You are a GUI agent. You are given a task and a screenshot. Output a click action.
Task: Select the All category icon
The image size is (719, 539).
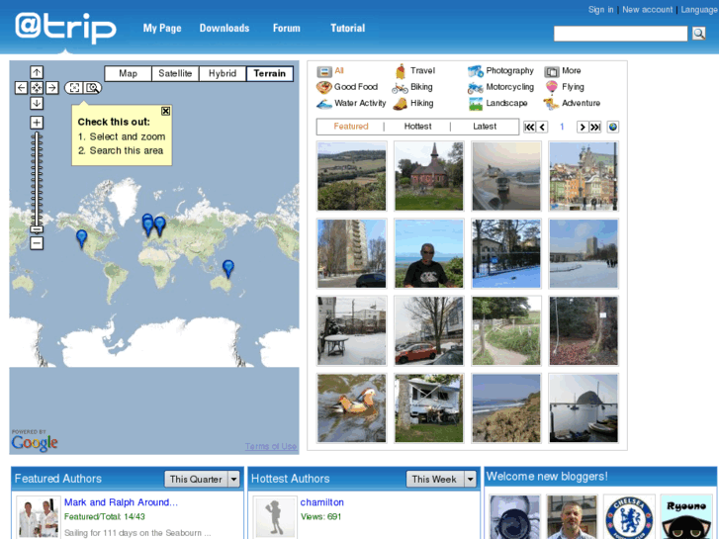[324, 71]
